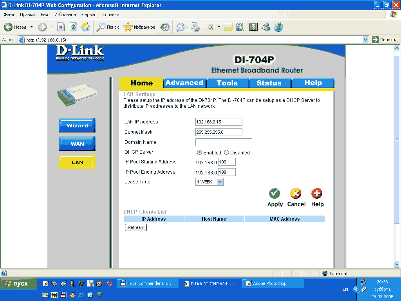Open Total Commander floppy quick launch icon

tap(63, 295)
